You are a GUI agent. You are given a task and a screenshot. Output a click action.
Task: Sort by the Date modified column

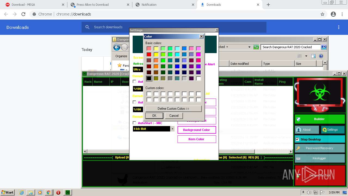point(246,64)
